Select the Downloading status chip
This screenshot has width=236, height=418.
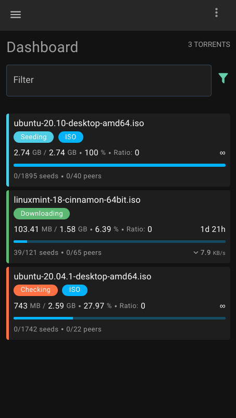point(42,214)
